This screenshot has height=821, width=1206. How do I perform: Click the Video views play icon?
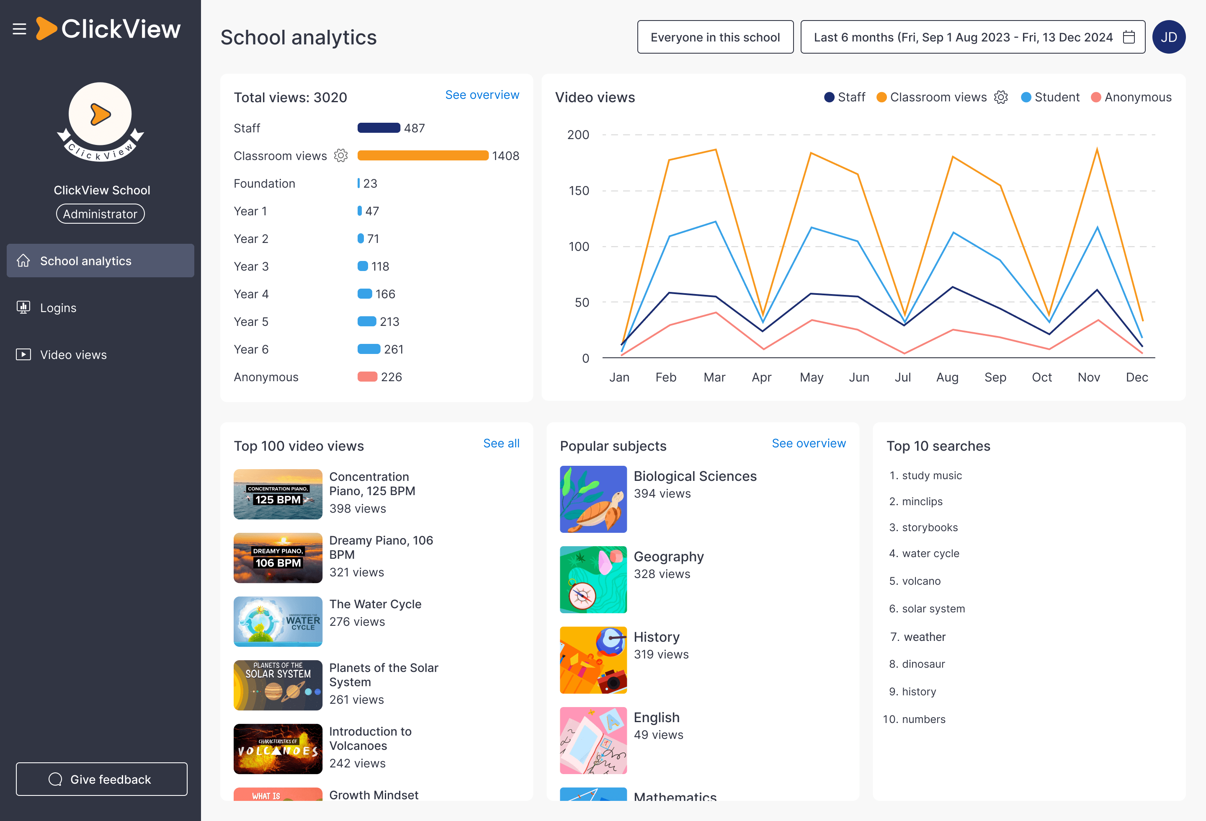click(23, 354)
